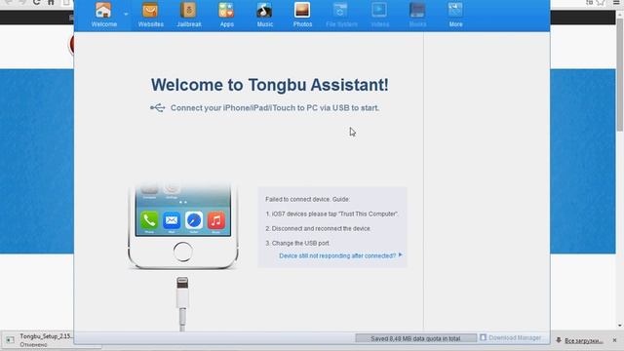
Task: Click the browser scrollbar down arrow
Action: click(x=620, y=326)
